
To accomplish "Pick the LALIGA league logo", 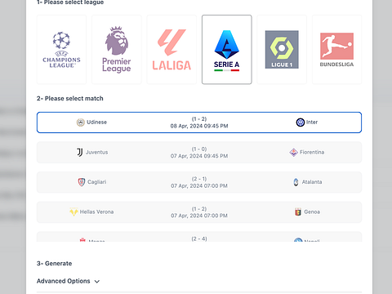I will (x=171, y=50).
